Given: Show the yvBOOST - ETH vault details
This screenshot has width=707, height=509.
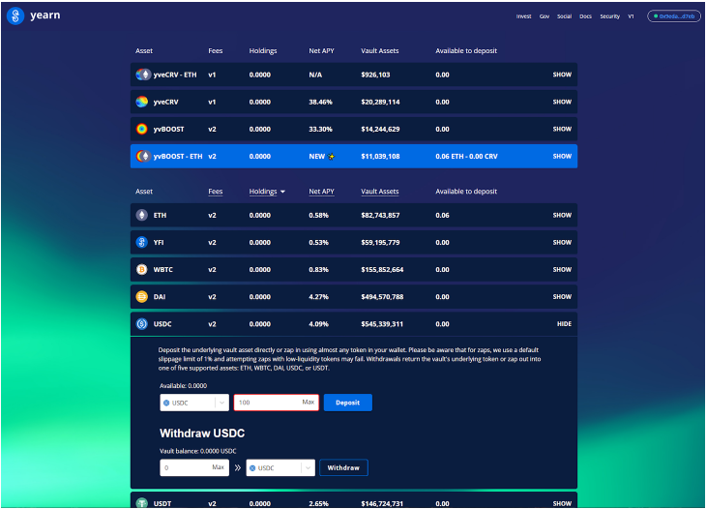Looking at the screenshot, I should [562, 156].
